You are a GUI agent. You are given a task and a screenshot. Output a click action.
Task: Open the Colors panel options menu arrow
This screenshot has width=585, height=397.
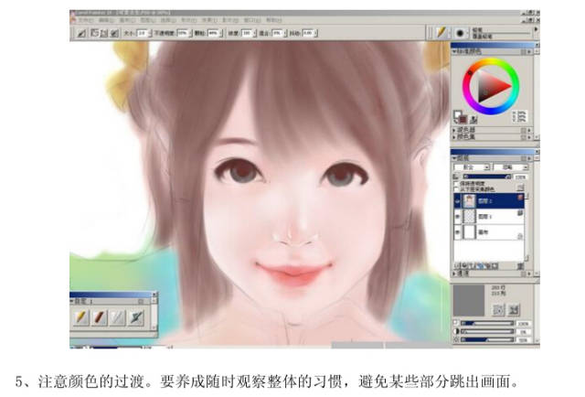click(x=530, y=51)
